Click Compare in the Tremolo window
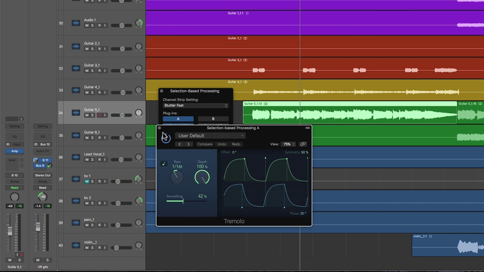484x272 pixels. pyautogui.click(x=205, y=144)
